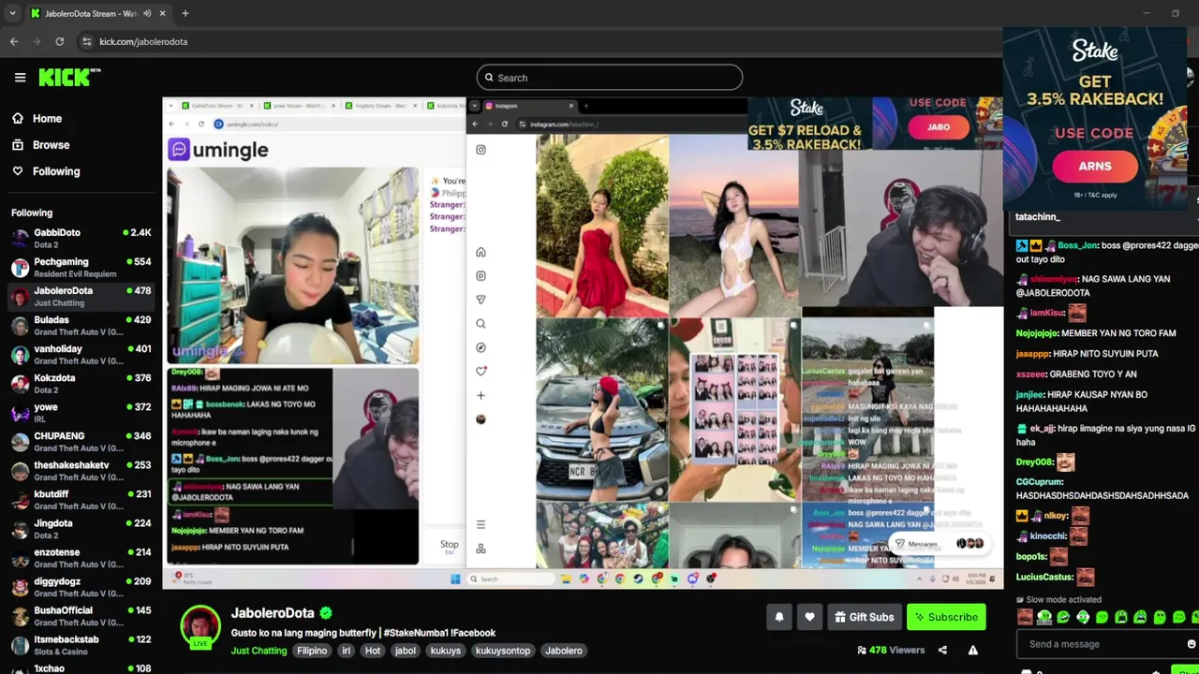Open the Just Chatting category link

pyautogui.click(x=259, y=651)
